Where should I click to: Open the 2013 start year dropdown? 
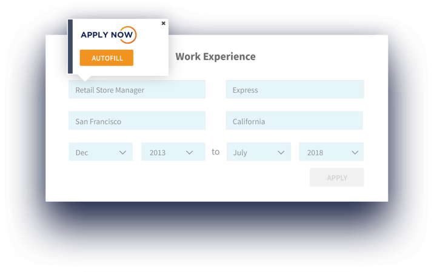(173, 152)
